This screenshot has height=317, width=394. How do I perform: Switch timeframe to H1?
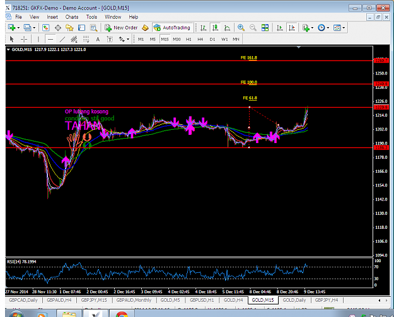(x=188, y=39)
